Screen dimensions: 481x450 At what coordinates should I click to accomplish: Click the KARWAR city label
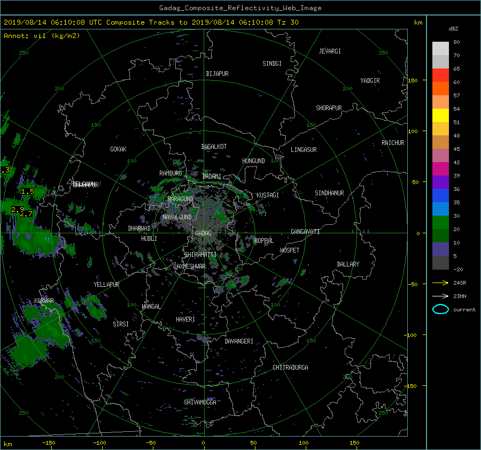click(x=44, y=300)
